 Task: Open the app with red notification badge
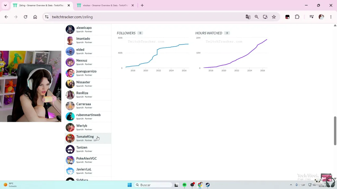[x=192, y=185]
